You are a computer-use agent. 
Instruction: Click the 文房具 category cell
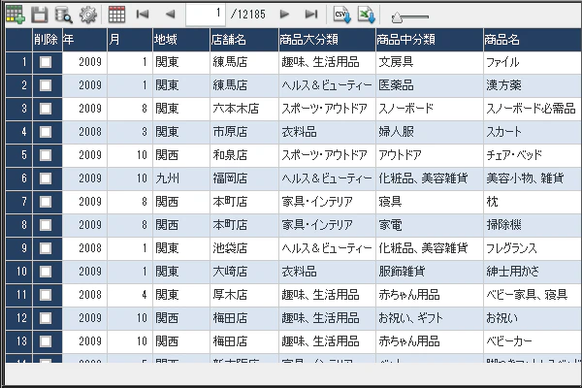430,62
